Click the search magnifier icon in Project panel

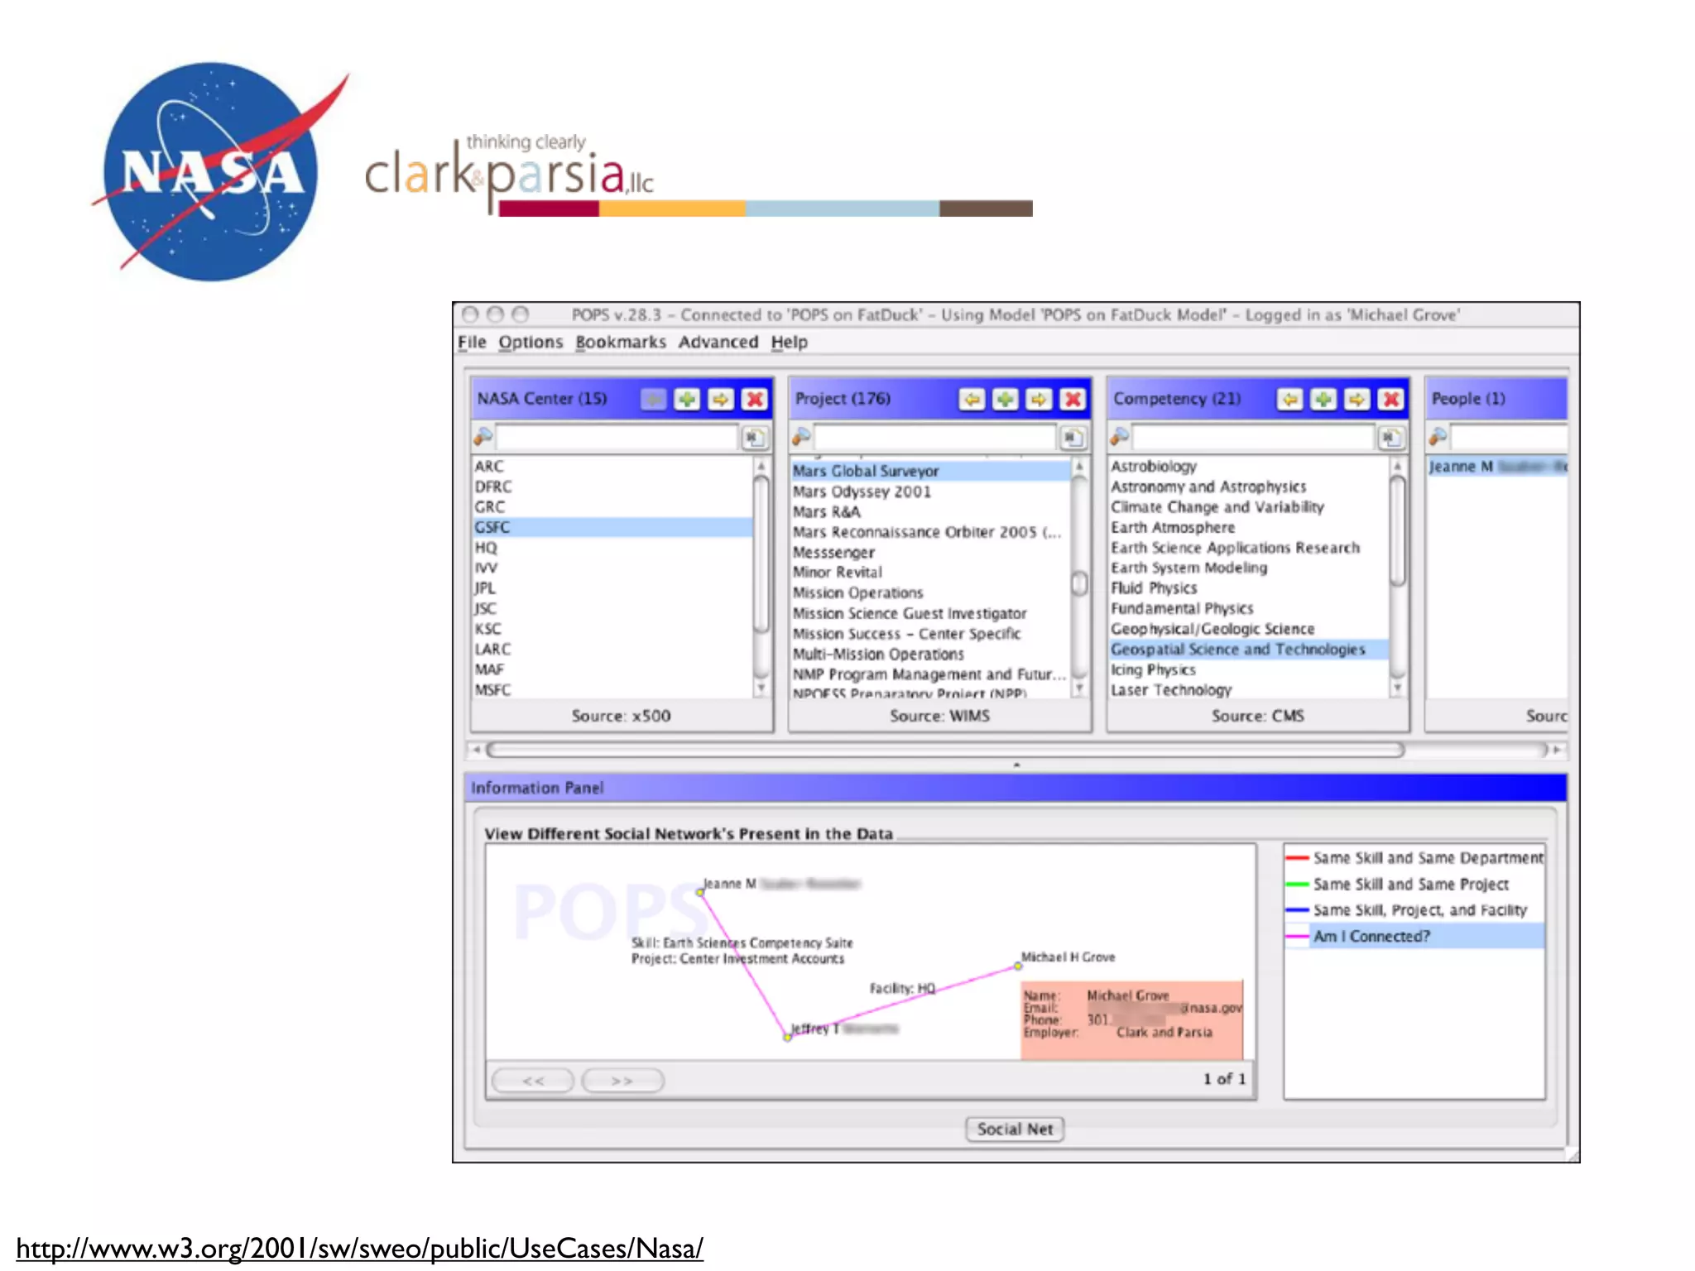[x=801, y=436]
